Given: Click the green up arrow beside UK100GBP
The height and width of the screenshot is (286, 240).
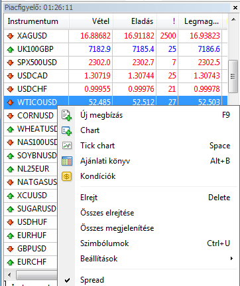Looking at the screenshot, I should click(11, 49).
